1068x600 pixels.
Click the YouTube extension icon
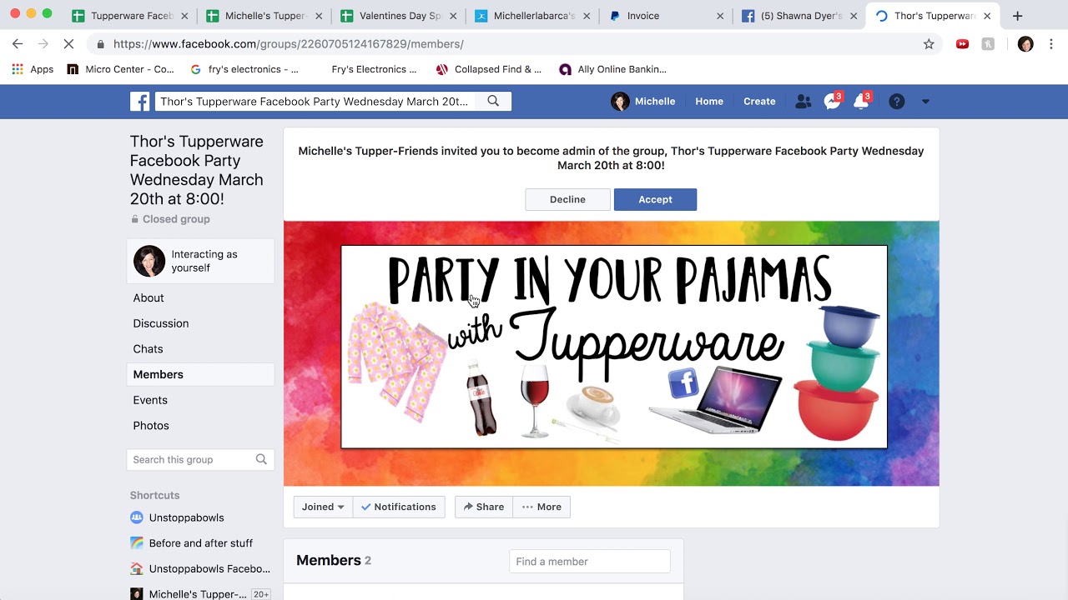coord(962,44)
